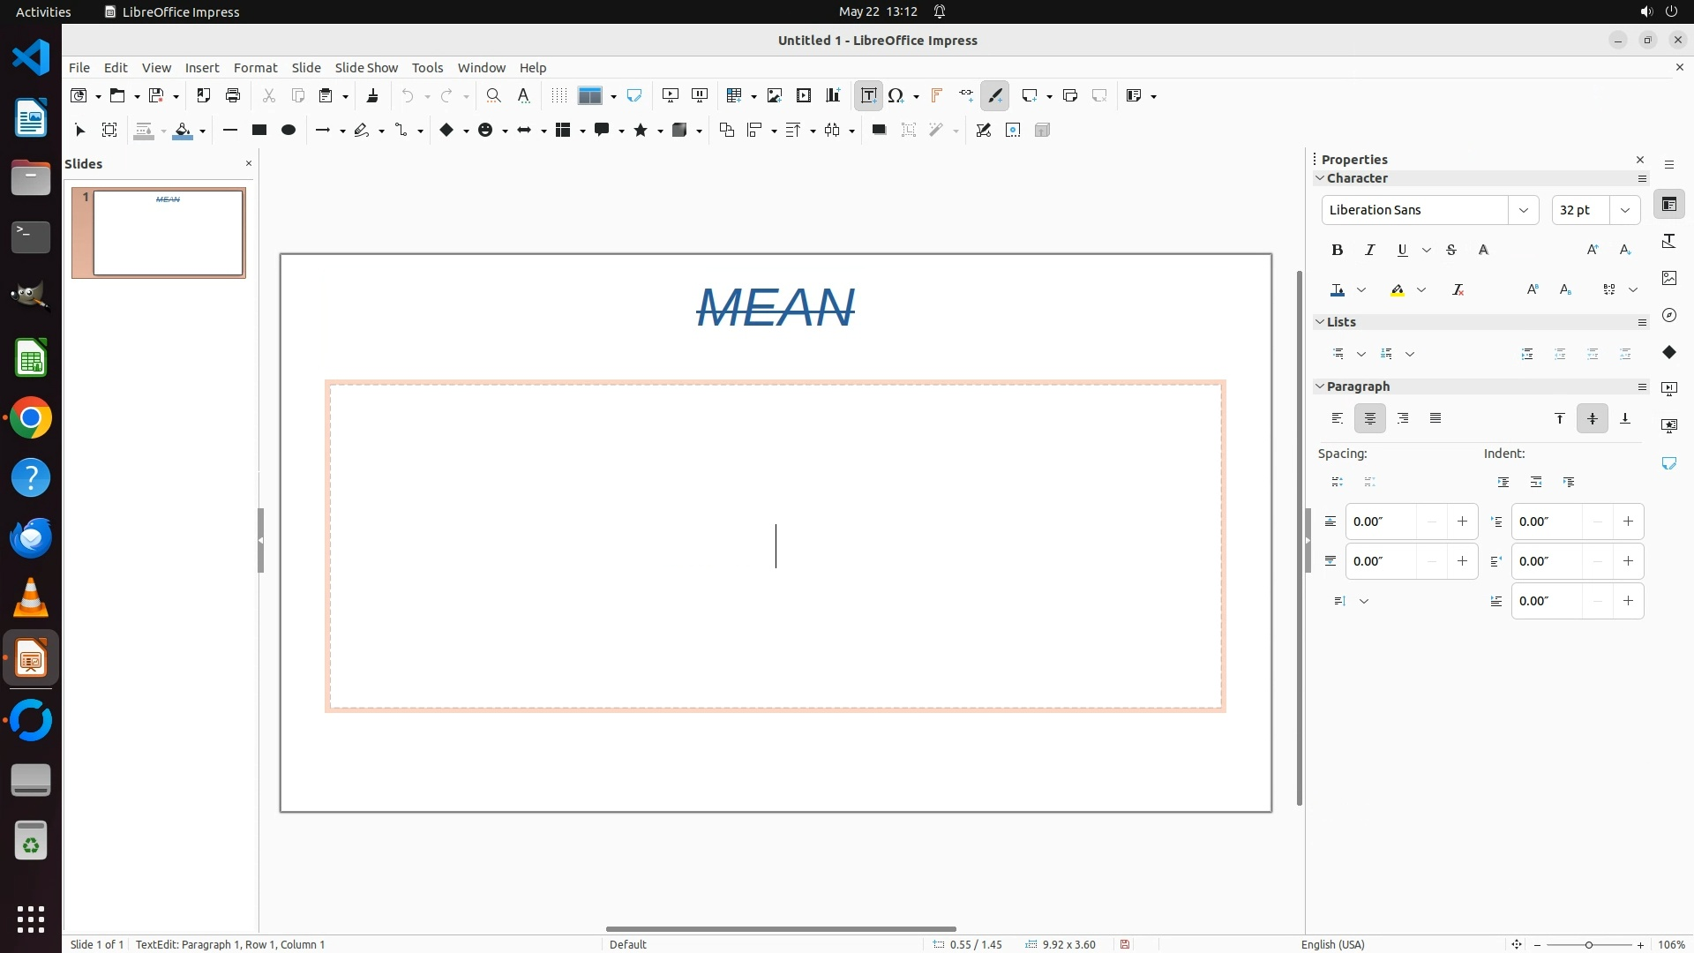Click the highlighting color yellow swatch
This screenshot has height=953, width=1694.
[1397, 289]
